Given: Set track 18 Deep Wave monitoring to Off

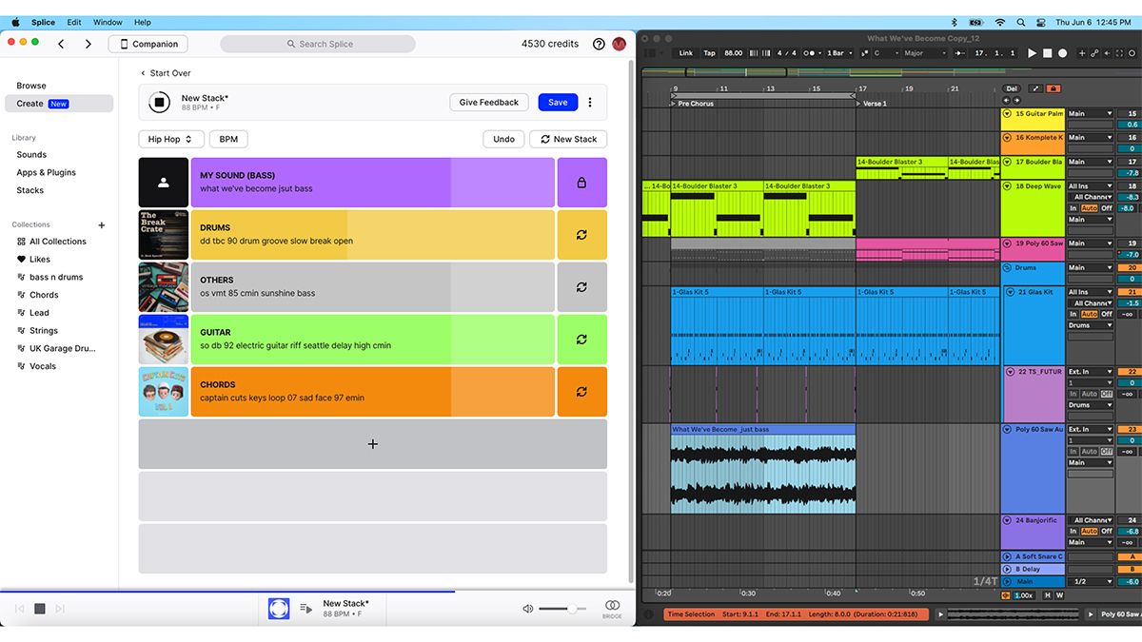Looking at the screenshot, I should point(1108,208).
